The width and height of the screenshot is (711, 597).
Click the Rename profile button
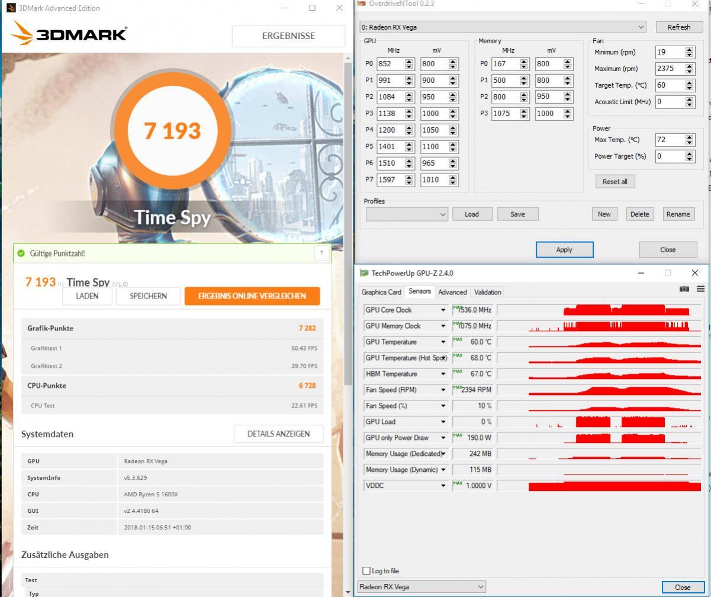pyautogui.click(x=678, y=214)
